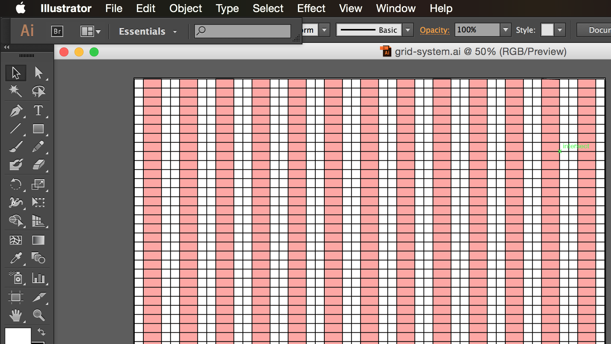Image resolution: width=611 pixels, height=344 pixels.
Task: Launch Adobe Bridge via Br button
Action: tap(57, 31)
